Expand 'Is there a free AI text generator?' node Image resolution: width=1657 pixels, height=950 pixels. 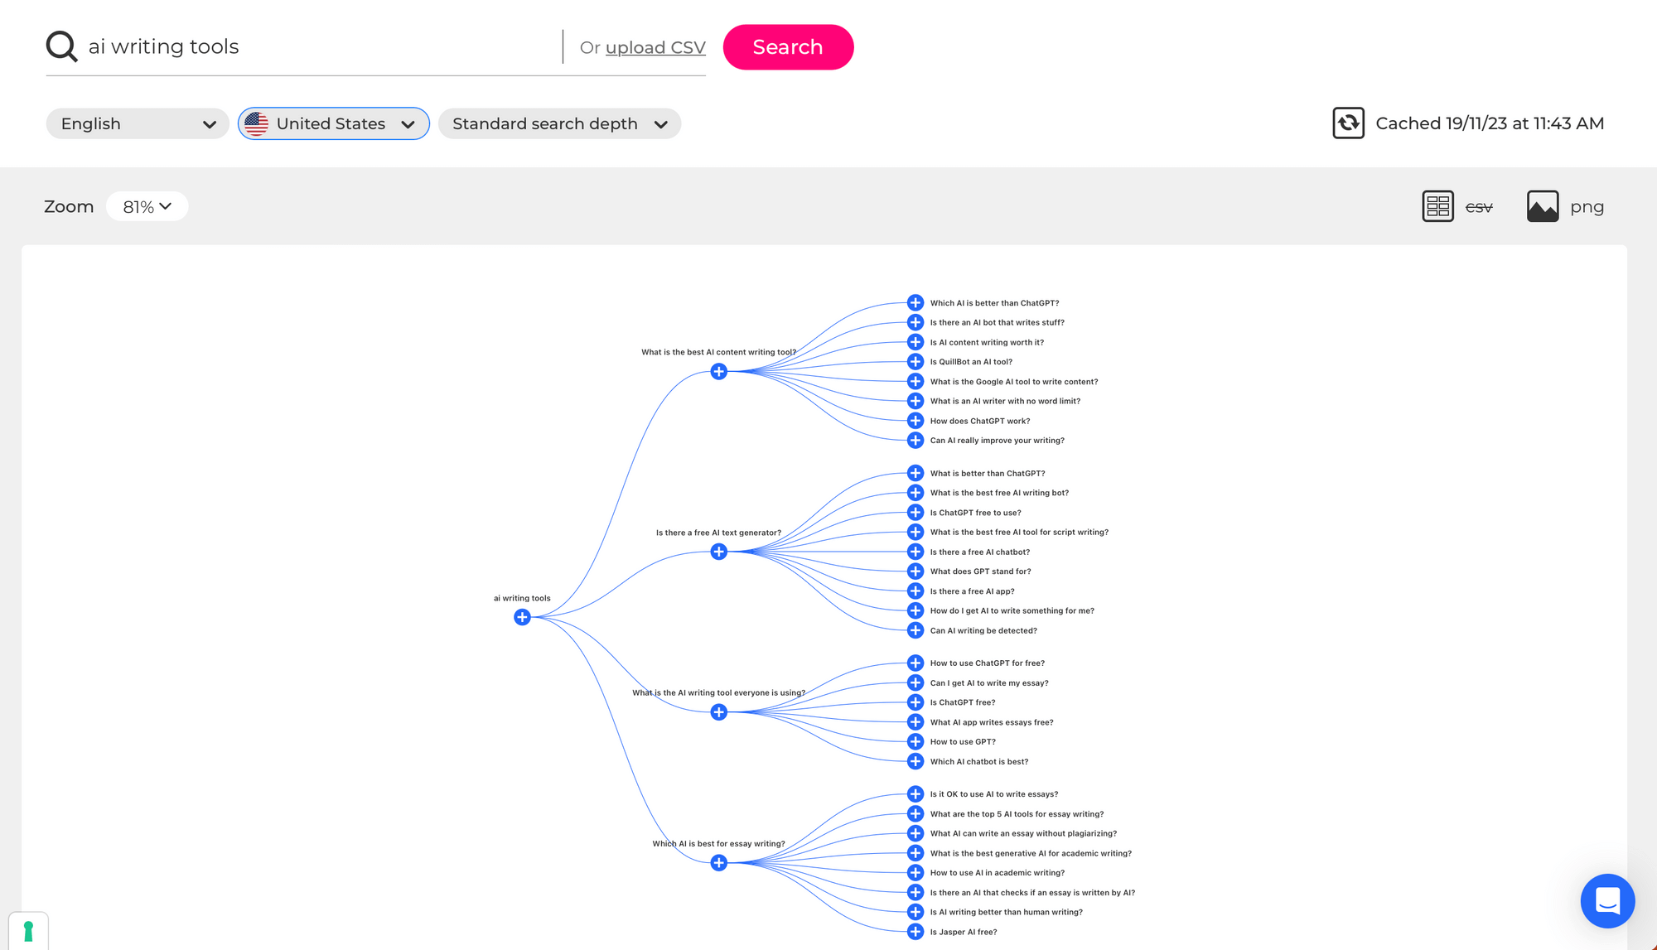click(x=719, y=552)
